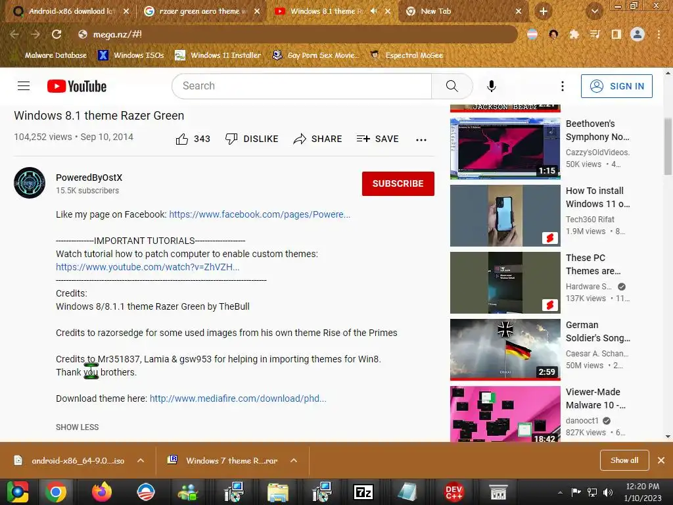Open the YouTube hamburger guide menu
673x505 pixels.
24,86
